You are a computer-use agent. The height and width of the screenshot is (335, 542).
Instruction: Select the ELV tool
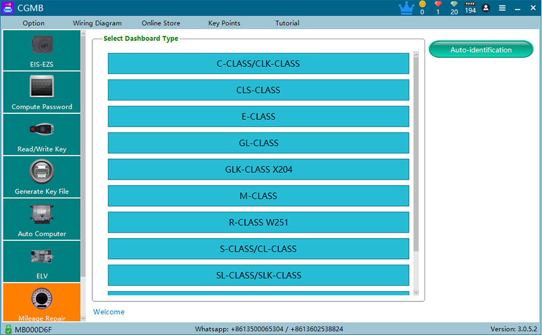(42, 261)
